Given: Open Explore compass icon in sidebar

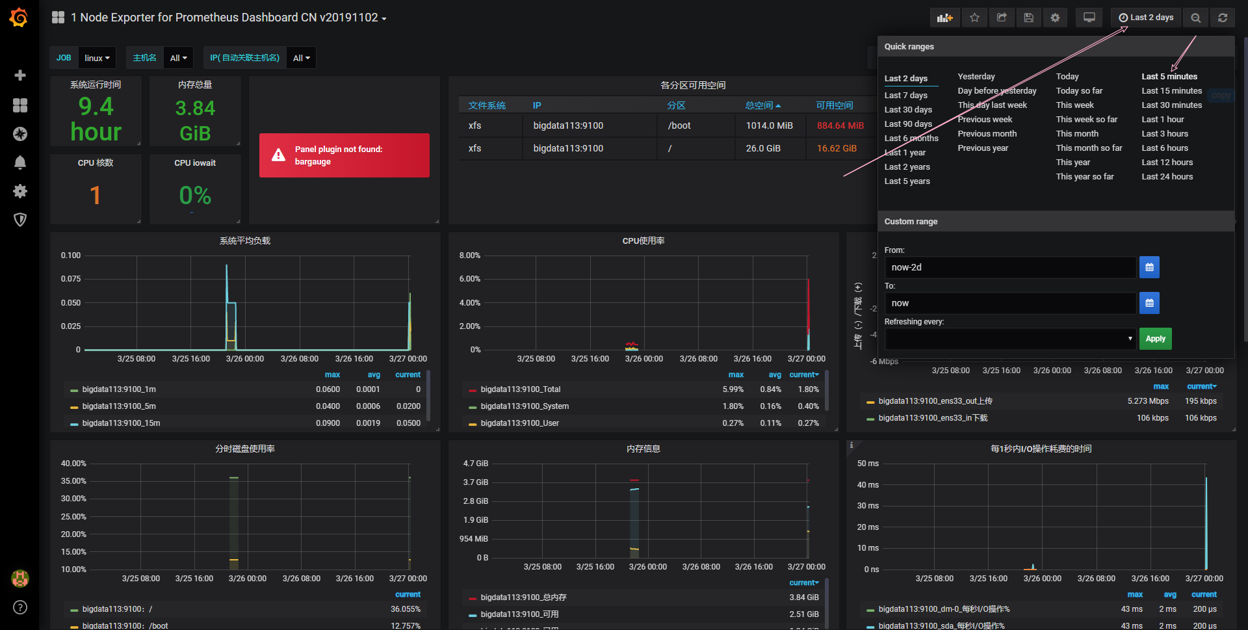Looking at the screenshot, I should [20, 134].
